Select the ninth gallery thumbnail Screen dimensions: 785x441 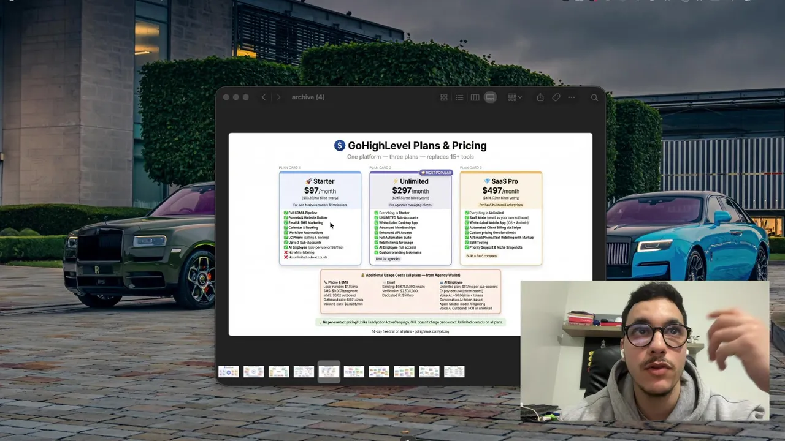pos(429,372)
